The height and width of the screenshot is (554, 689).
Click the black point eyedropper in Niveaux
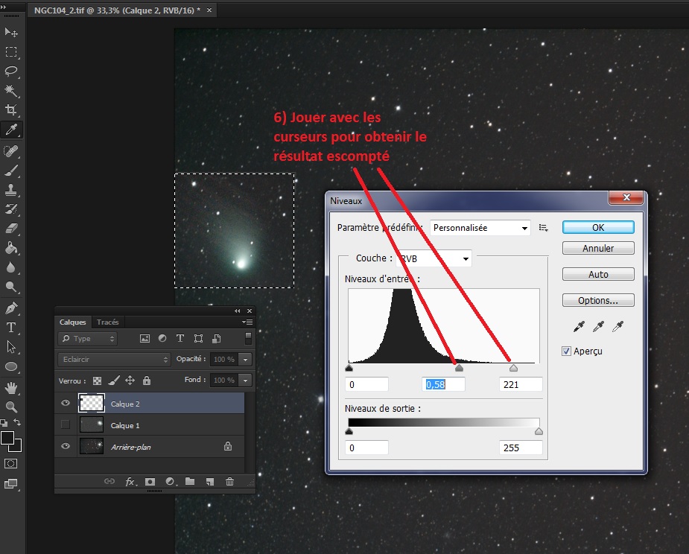[579, 326]
